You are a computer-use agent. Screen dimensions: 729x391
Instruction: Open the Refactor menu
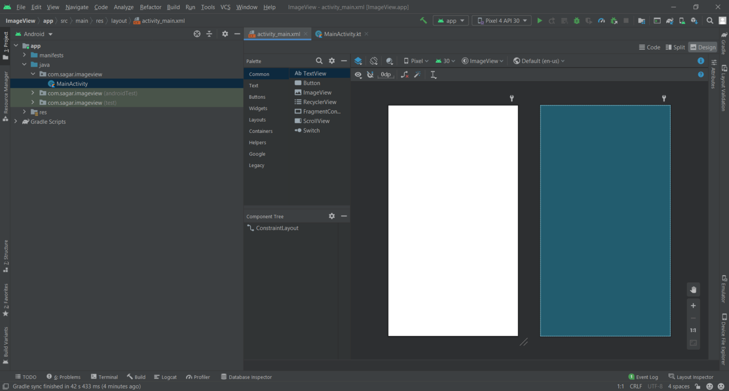tap(150, 7)
